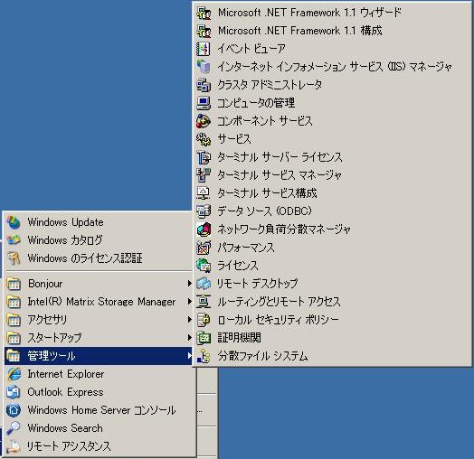Open Microsoft .NET Framework 1.1 構成 entry
The height and width of the screenshot is (459, 474).
pos(300,31)
